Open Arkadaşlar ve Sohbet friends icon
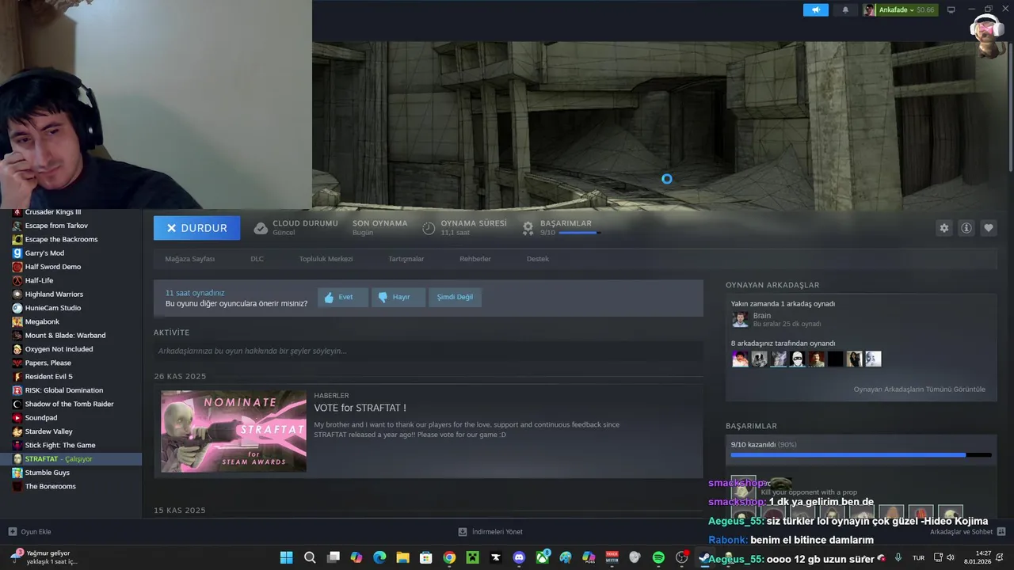This screenshot has height=570, width=1014. coord(1001,532)
